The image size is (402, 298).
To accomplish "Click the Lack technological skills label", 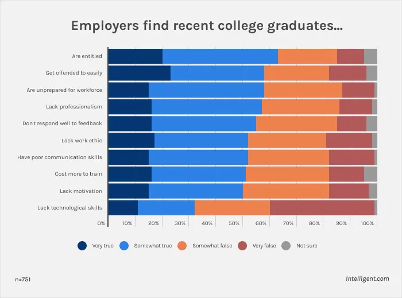I will (69, 208).
